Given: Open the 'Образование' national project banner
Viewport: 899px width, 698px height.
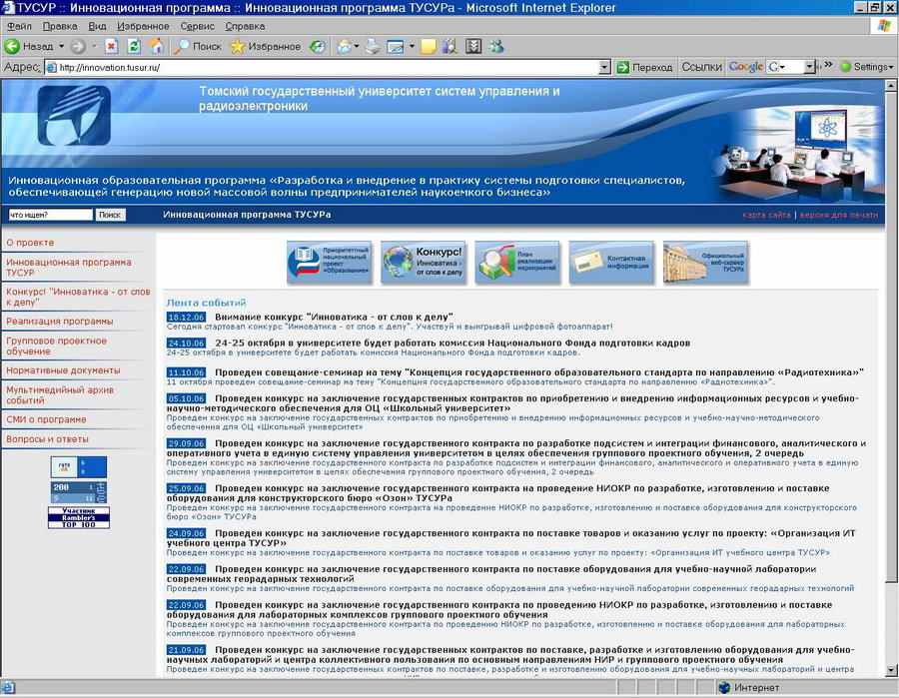Looking at the screenshot, I should click(330, 263).
